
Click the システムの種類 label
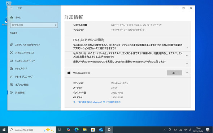80,25
